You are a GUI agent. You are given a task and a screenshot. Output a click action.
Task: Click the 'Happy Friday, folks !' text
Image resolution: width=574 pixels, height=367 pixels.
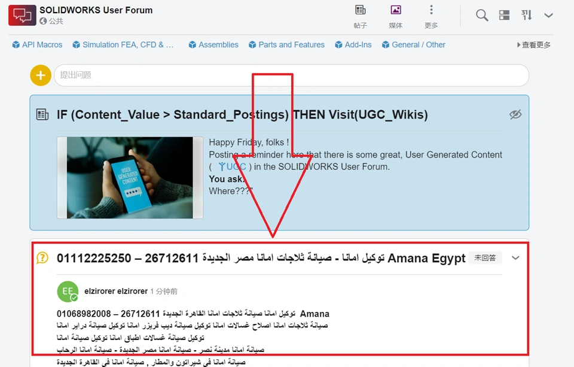249,142
